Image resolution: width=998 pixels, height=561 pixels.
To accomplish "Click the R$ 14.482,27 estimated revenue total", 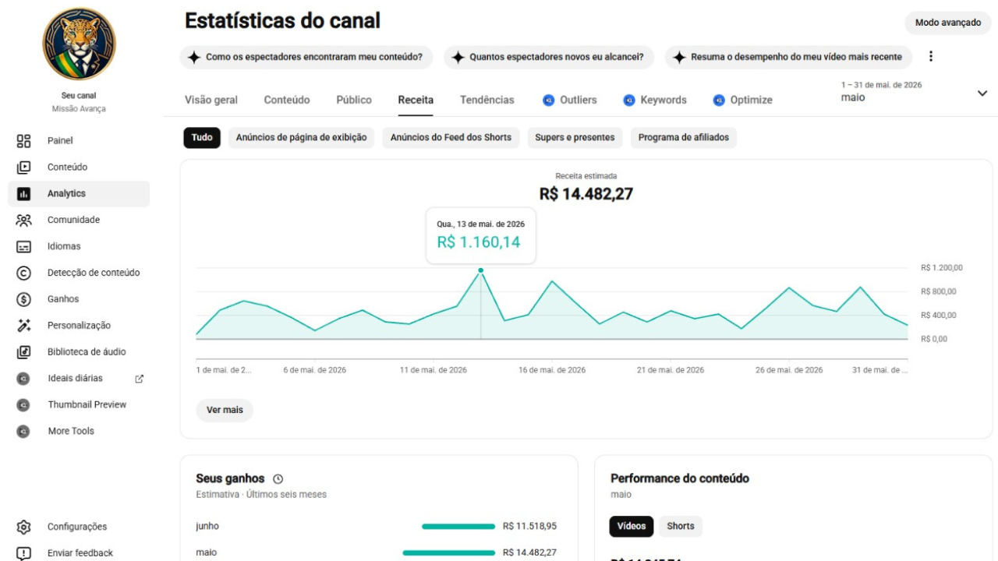I will (x=586, y=195).
